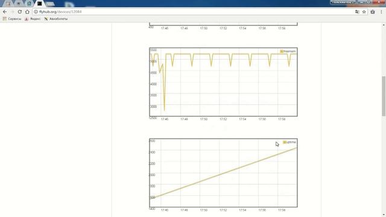
Task: Click the freemem legend swatch
Action: [x=282, y=51]
